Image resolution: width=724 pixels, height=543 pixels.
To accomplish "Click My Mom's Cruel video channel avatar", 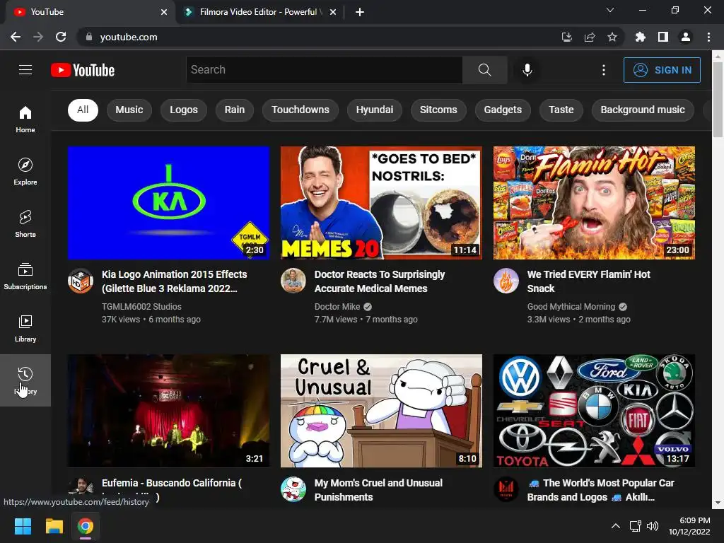I will point(293,489).
